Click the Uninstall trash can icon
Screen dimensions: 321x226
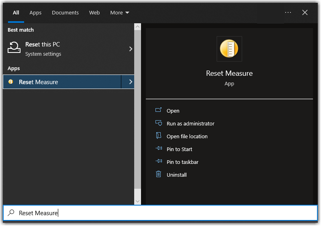158,174
